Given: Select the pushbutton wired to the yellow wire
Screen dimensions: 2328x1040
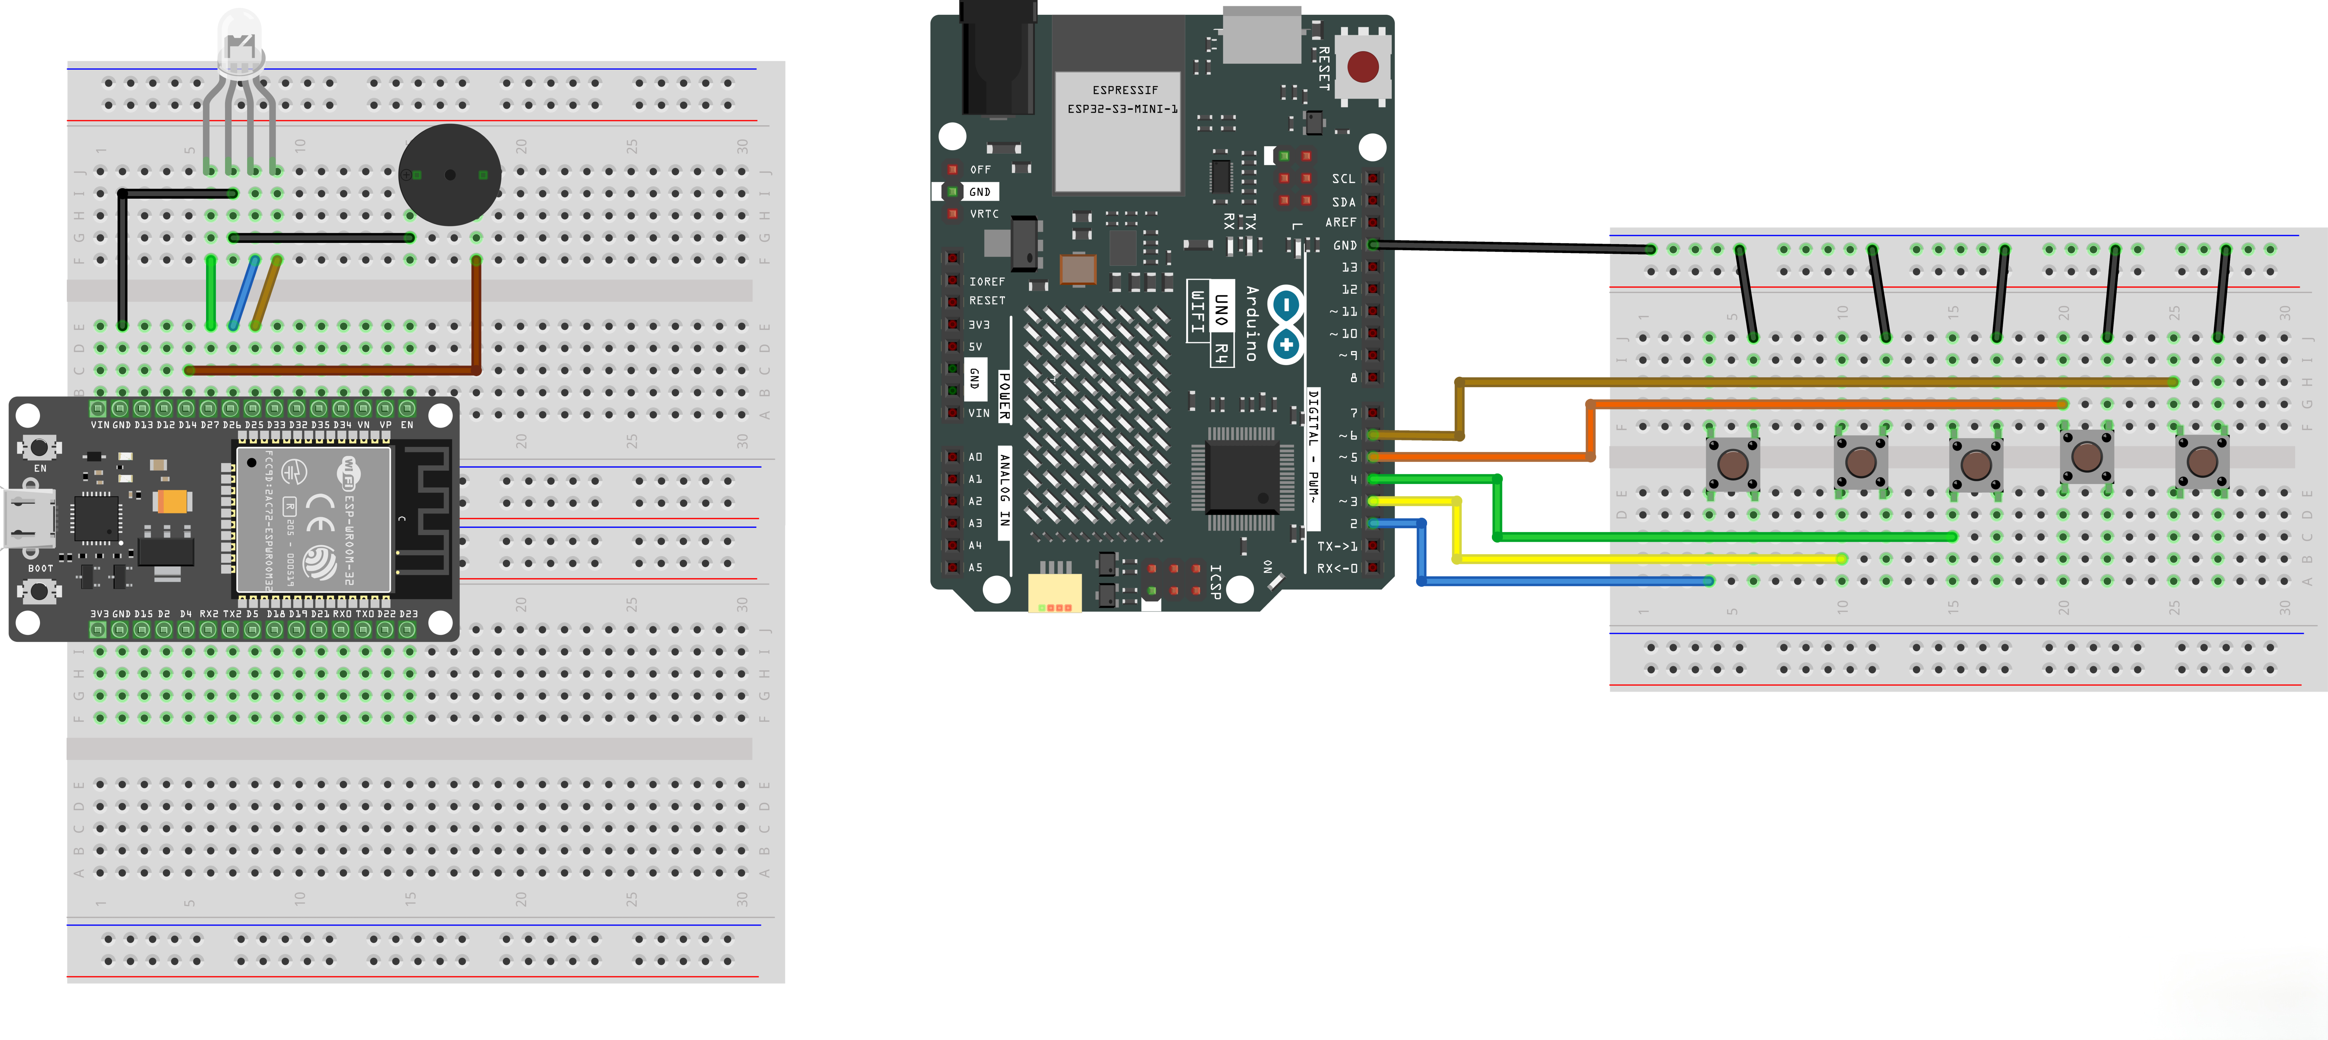Looking at the screenshot, I should pos(1861,463).
